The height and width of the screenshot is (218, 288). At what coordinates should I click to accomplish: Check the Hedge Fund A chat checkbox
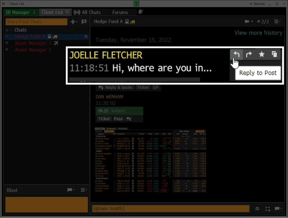[x=6, y=36]
